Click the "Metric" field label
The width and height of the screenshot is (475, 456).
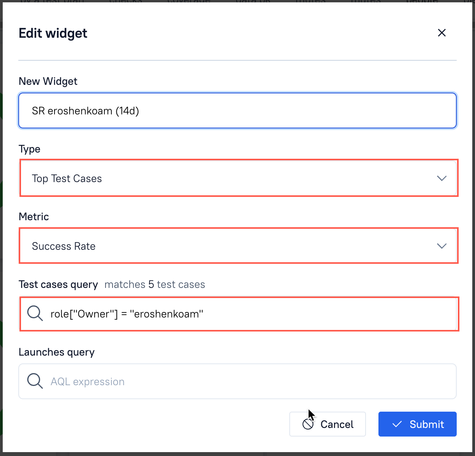click(x=34, y=217)
